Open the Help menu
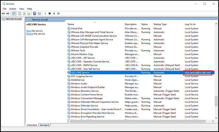Screen dimensions: 219x132 (29, 9)
